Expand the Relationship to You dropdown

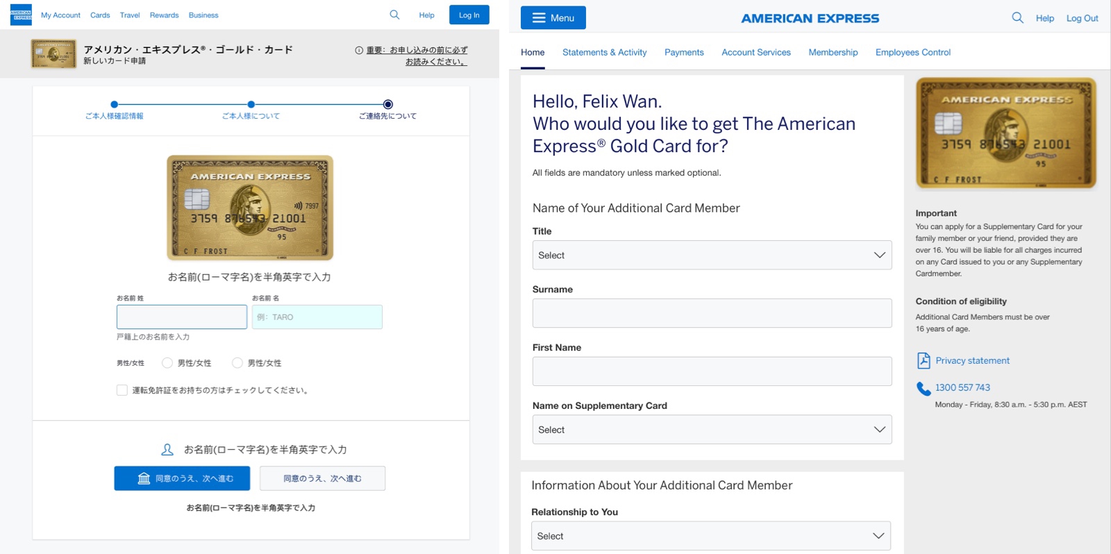point(711,536)
